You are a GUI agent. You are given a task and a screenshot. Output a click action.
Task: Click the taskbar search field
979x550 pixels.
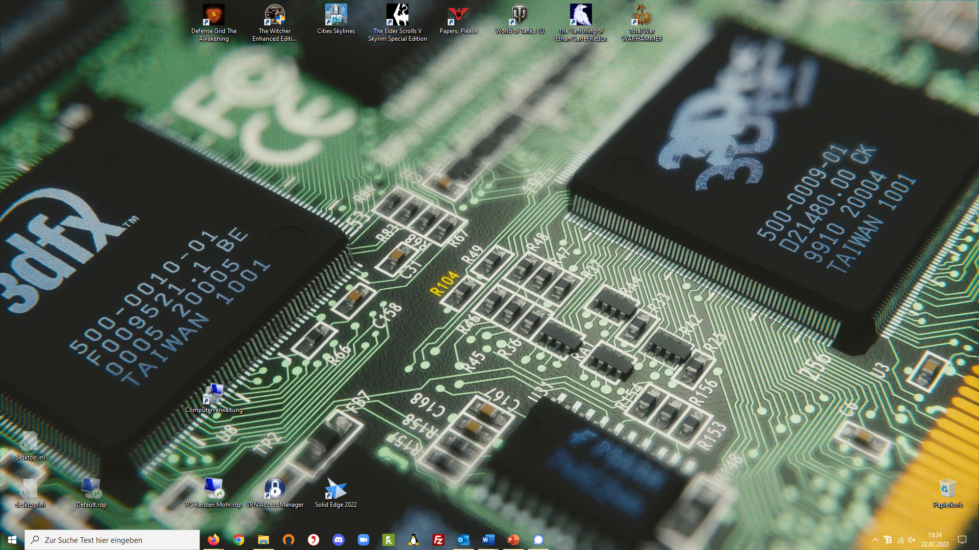[112, 540]
